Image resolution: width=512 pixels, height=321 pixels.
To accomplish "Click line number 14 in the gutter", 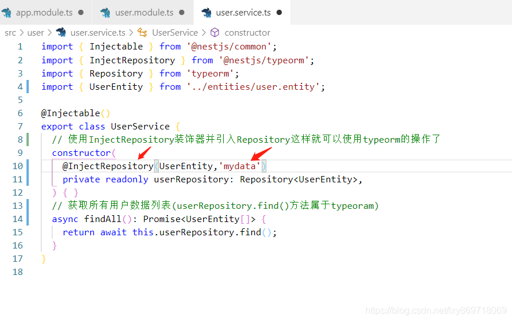I will 18,219.
